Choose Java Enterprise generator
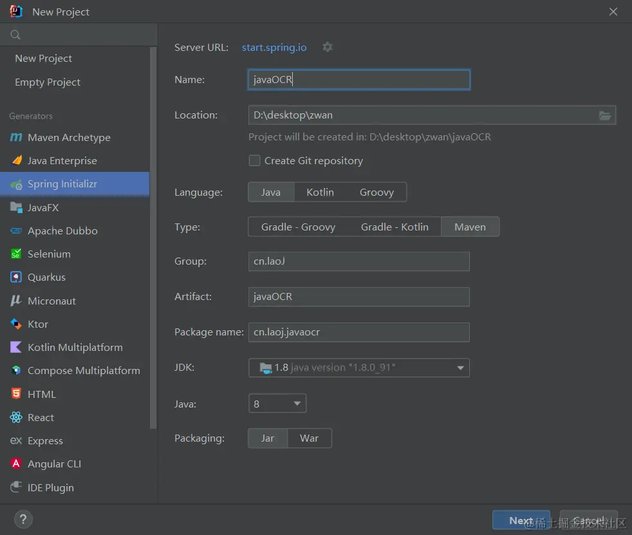Image resolution: width=632 pixels, height=535 pixels. (x=75, y=160)
